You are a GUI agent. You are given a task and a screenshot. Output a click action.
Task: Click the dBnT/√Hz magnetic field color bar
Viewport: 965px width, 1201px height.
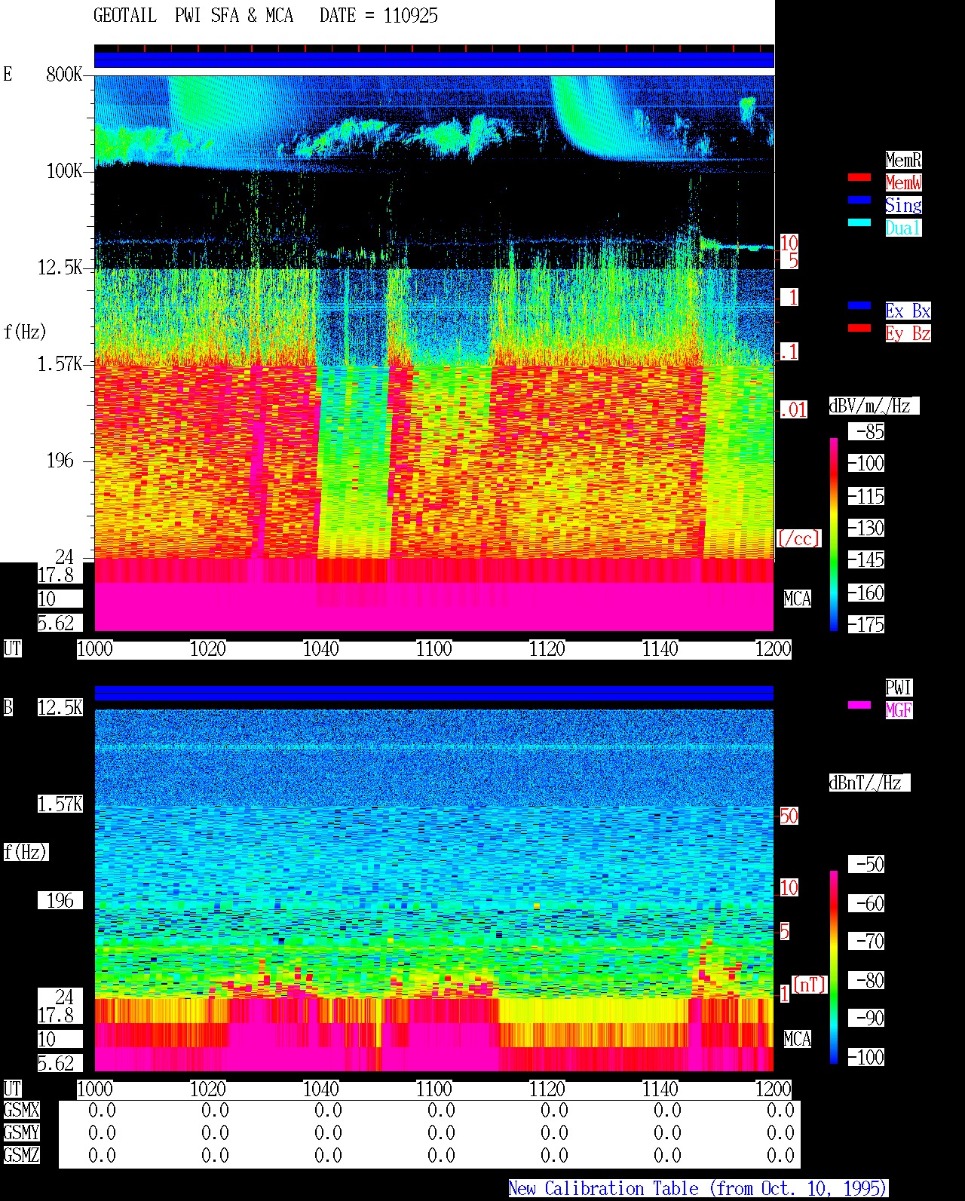(x=834, y=967)
